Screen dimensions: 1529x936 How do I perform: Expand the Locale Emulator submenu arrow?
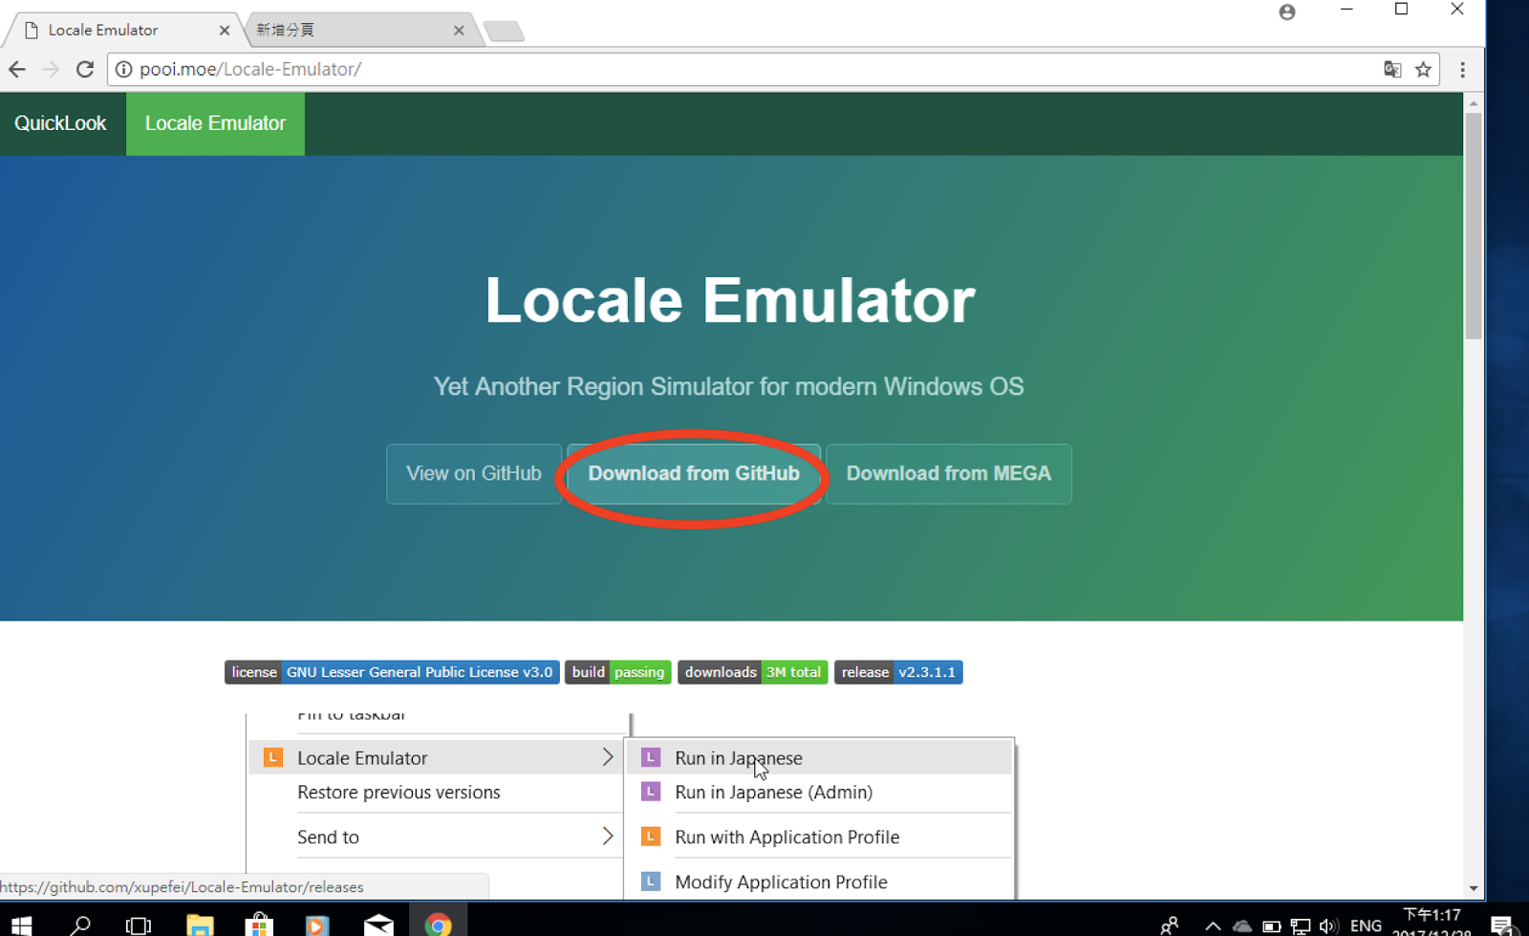click(608, 757)
